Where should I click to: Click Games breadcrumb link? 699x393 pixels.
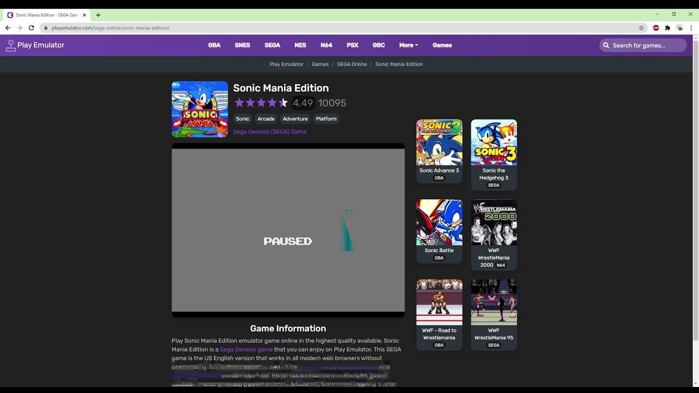coord(320,64)
